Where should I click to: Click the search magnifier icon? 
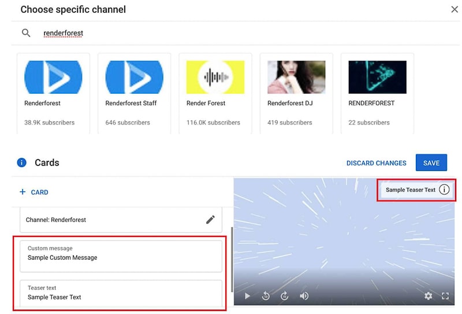pos(26,33)
